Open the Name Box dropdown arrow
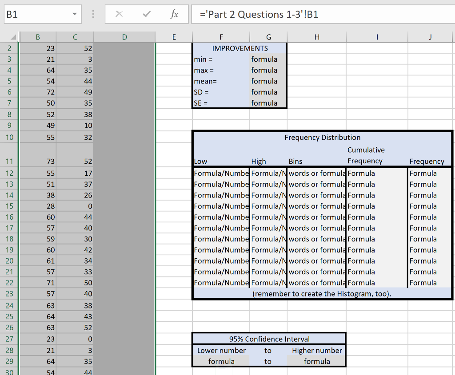The image size is (455, 375). pyautogui.click(x=74, y=14)
